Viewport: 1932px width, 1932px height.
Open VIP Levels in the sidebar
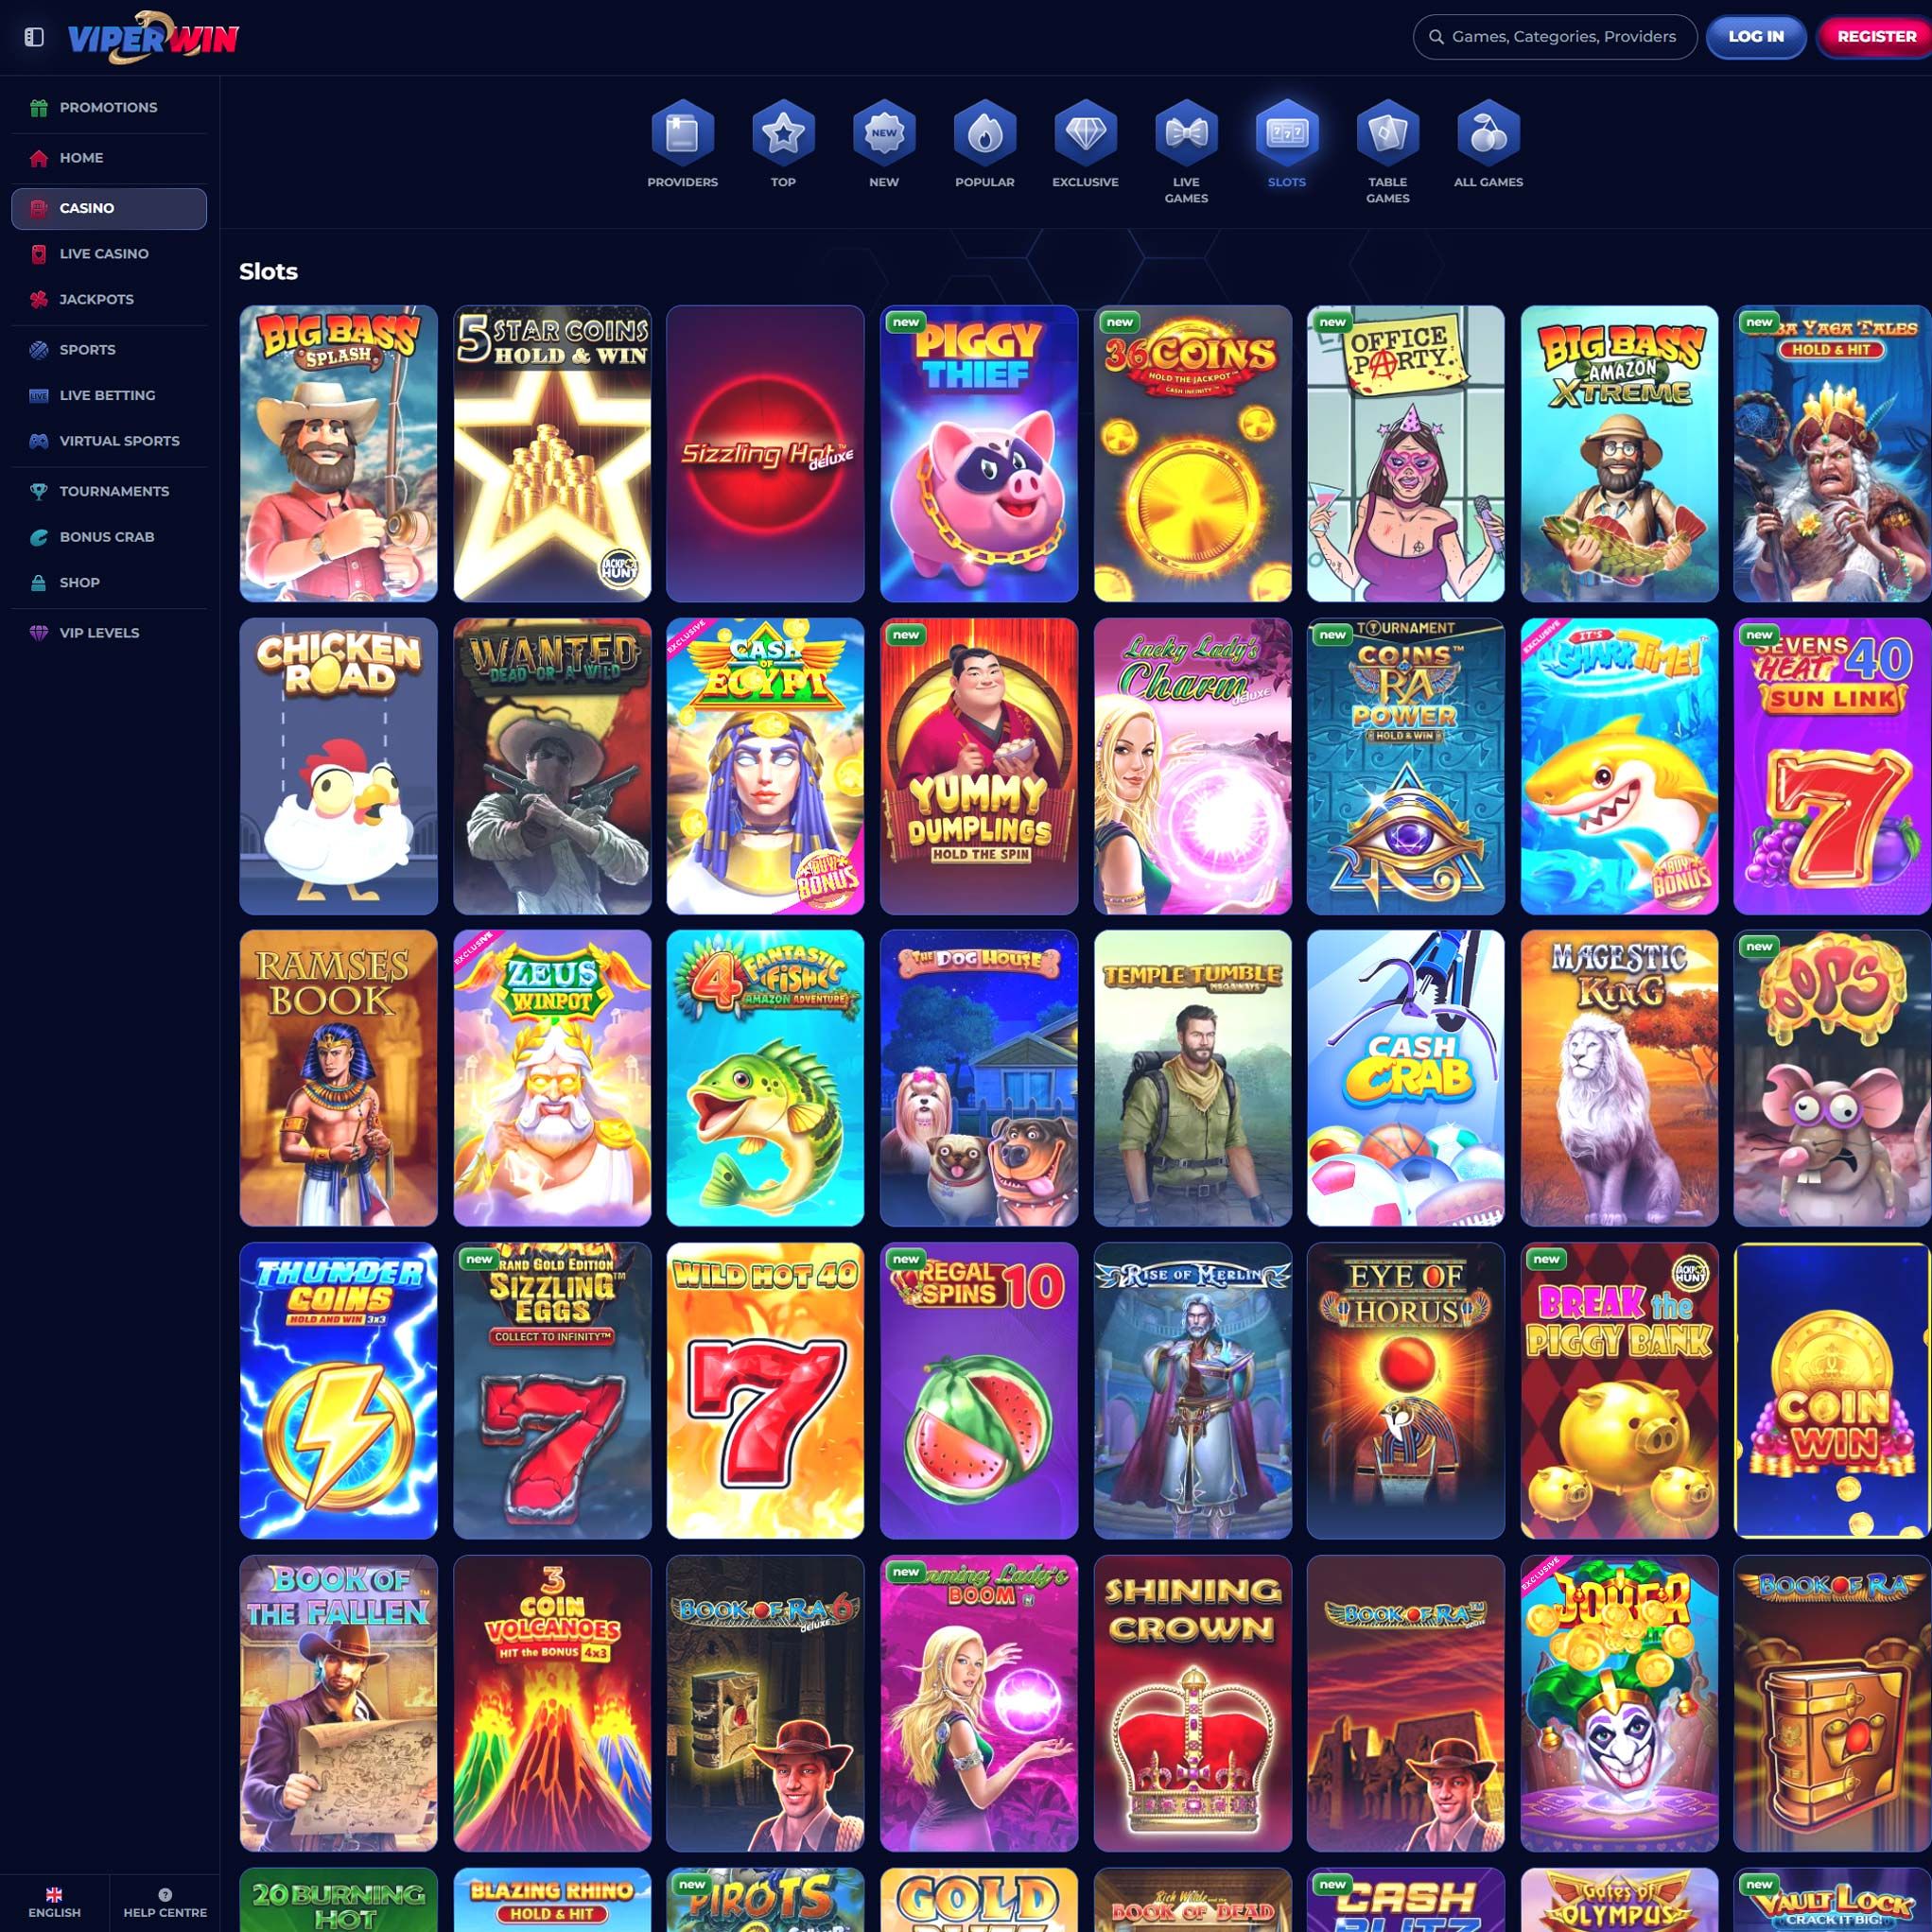pyautogui.click(x=109, y=633)
